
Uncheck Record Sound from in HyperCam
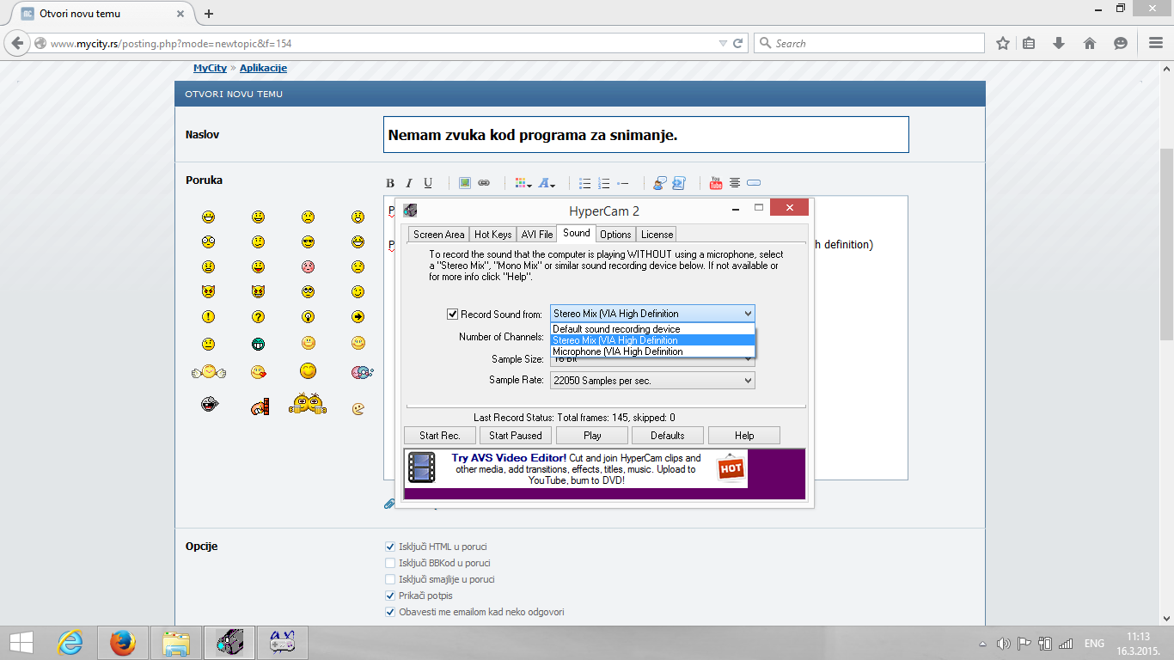click(x=453, y=315)
